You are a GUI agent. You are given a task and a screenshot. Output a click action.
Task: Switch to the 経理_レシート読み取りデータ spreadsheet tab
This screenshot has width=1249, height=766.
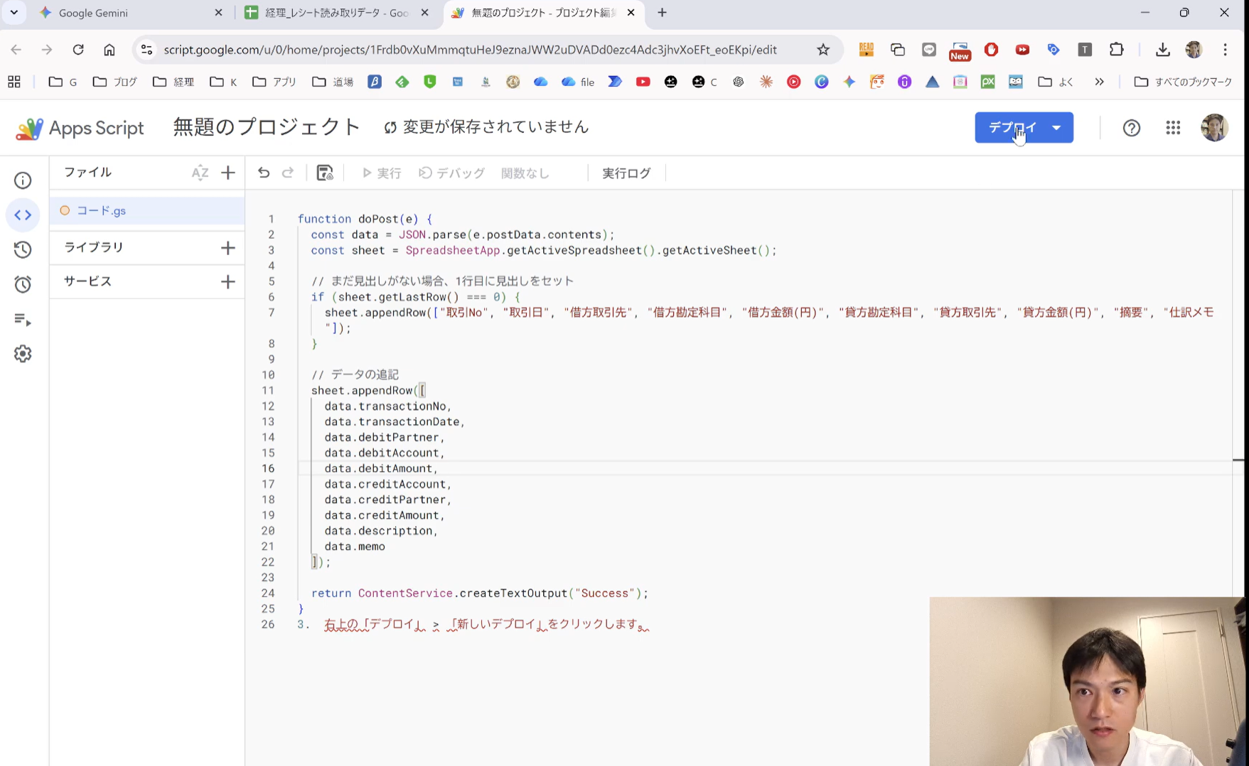(336, 13)
